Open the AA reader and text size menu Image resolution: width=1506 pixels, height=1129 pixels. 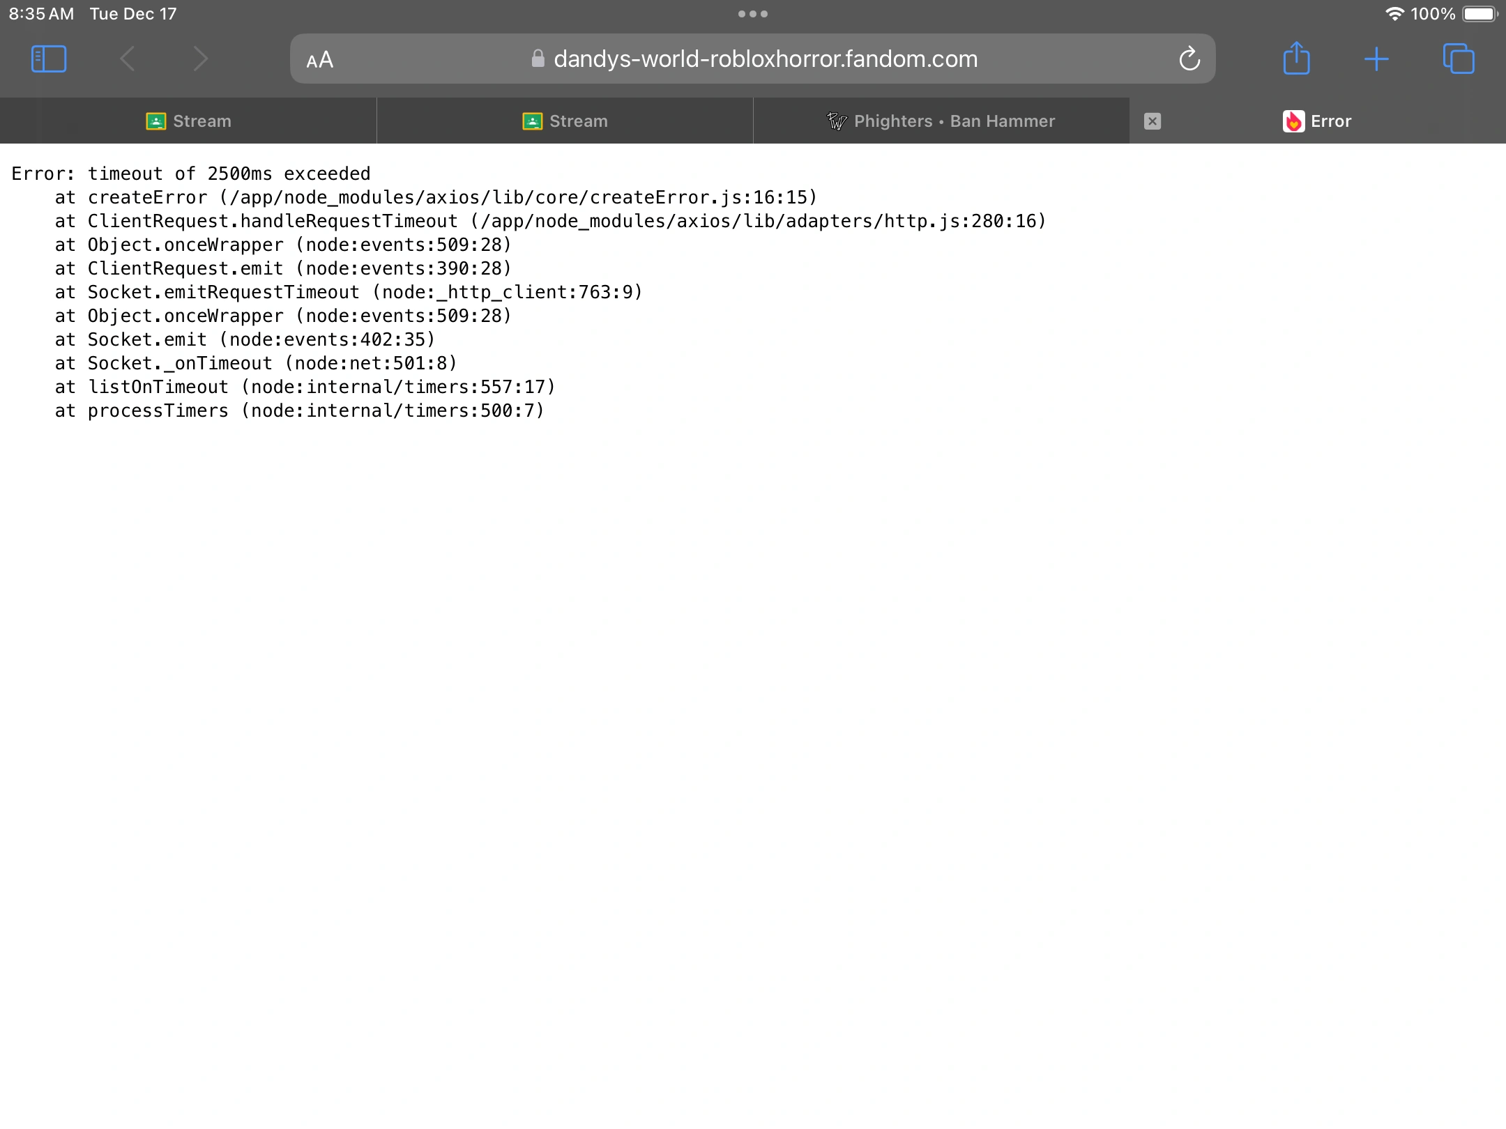coord(320,60)
